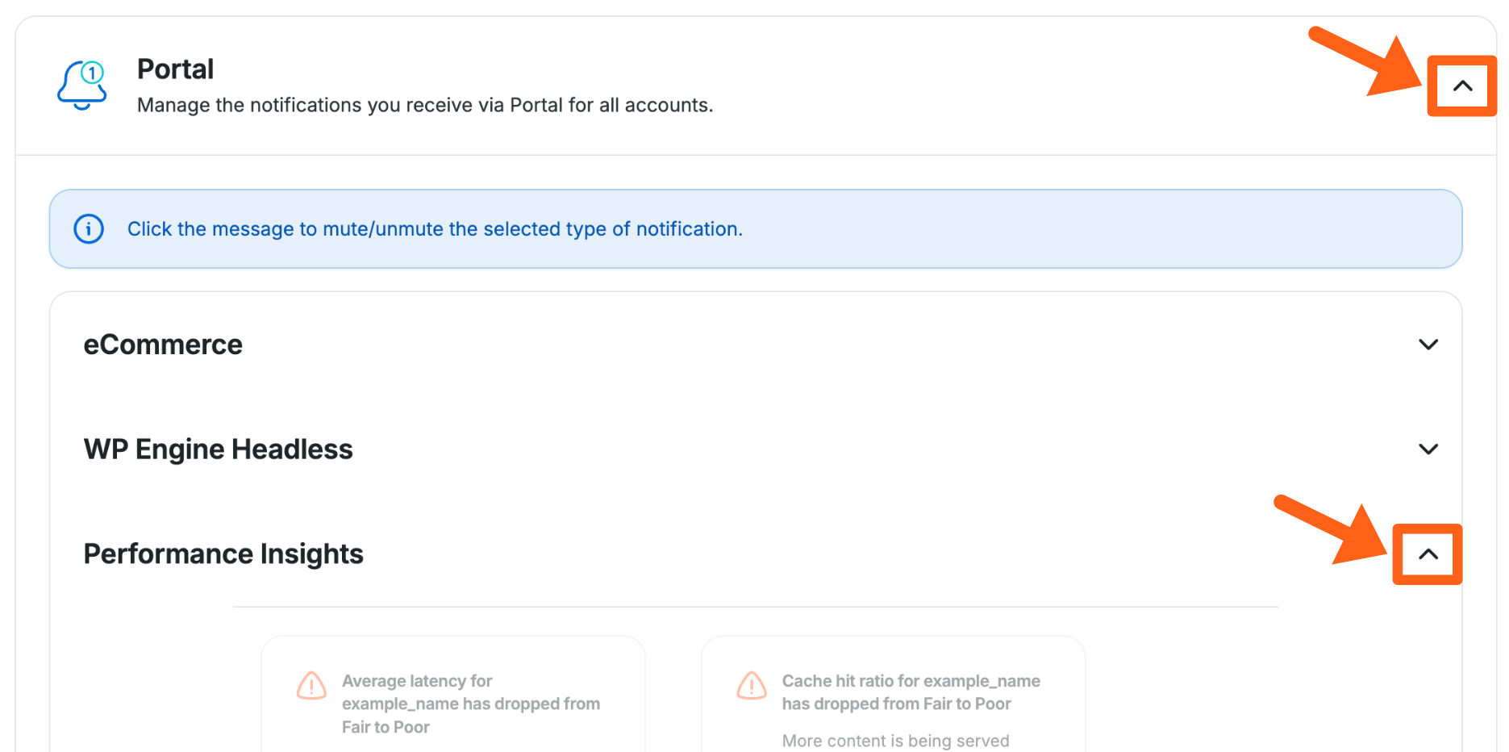Click the warning icon beside Cache hit ratio message

[752, 686]
